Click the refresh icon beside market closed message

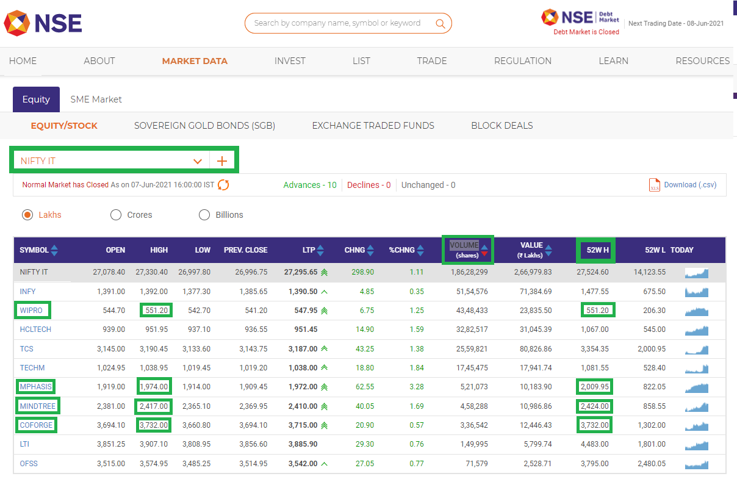(x=223, y=184)
